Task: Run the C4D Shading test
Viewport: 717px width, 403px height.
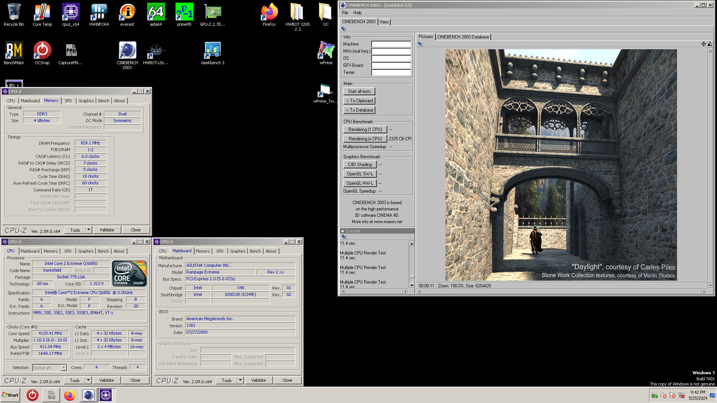Action: pyautogui.click(x=360, y=165)
